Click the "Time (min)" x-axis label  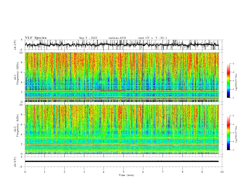point(126,175)
